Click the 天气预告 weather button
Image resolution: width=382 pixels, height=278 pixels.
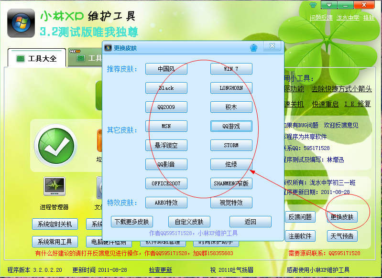(x=342, y=236)
